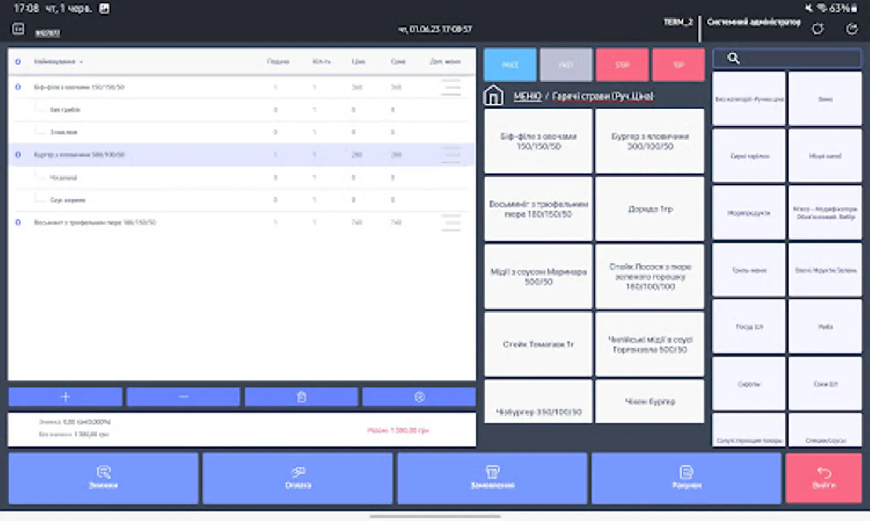Open the Рахунок bill button
The image size is (870, 521).
tap(686, 478)
